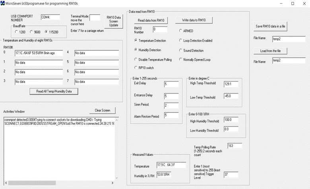310x189 pixels.
Task: Click the File Name field under Save button
Action: (289, 39)
